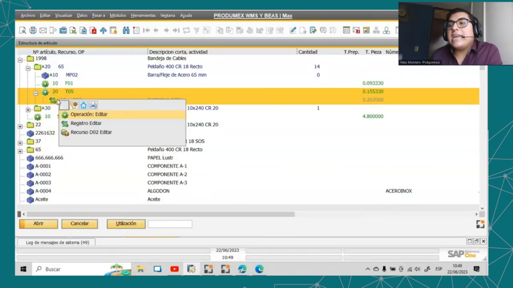
Task: Select the pencil edit icon in the toolbar
Action: pyautogui.click(x=293, y=30)
